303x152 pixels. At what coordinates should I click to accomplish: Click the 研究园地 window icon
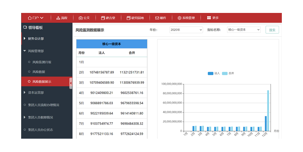pyautogui.click(x=128, y=18)
